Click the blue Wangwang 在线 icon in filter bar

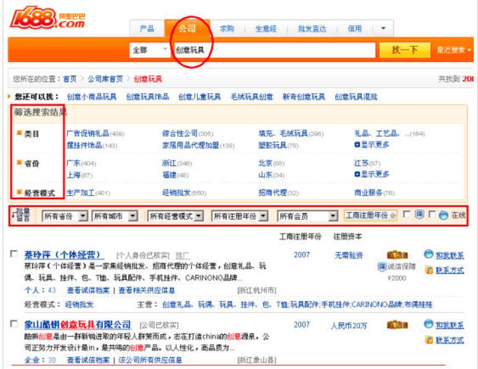(444, 215)
